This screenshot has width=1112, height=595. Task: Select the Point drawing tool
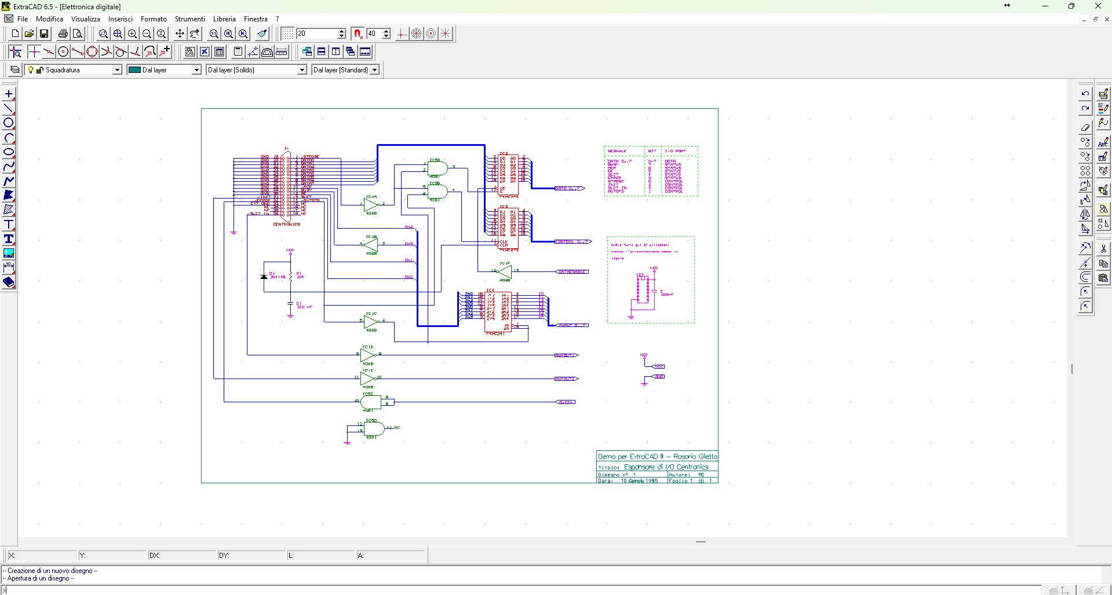[9, 94]
